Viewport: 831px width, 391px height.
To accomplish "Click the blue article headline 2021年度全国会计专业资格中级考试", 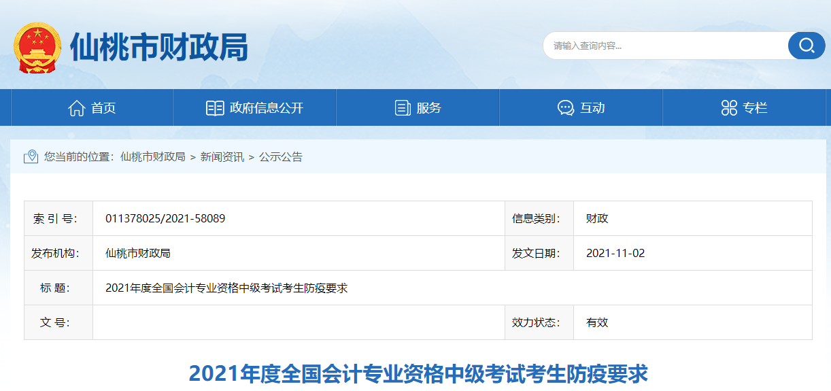I will click(418, 374).
